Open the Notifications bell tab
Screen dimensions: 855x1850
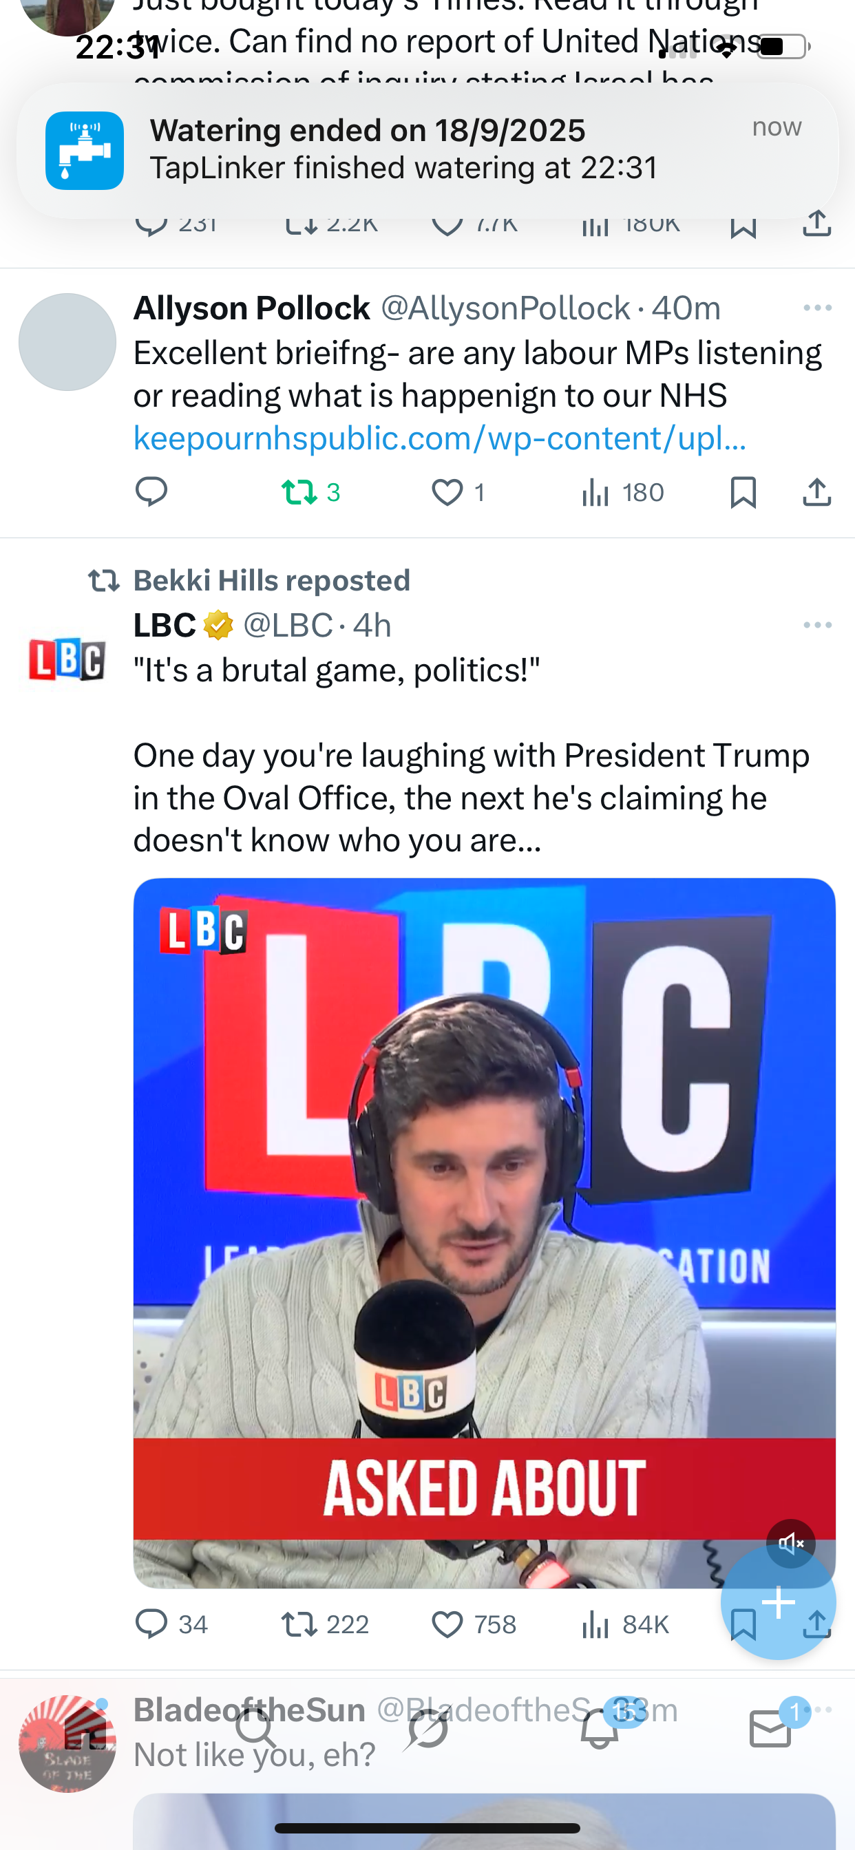tap(599, 1730)
